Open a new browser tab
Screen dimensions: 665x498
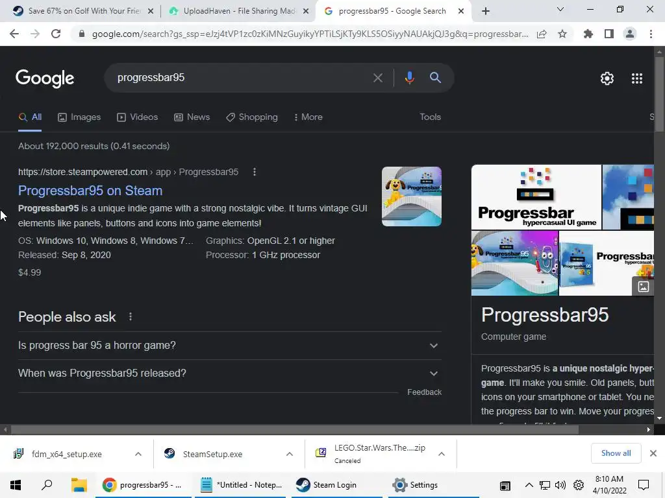coord(486,11)
